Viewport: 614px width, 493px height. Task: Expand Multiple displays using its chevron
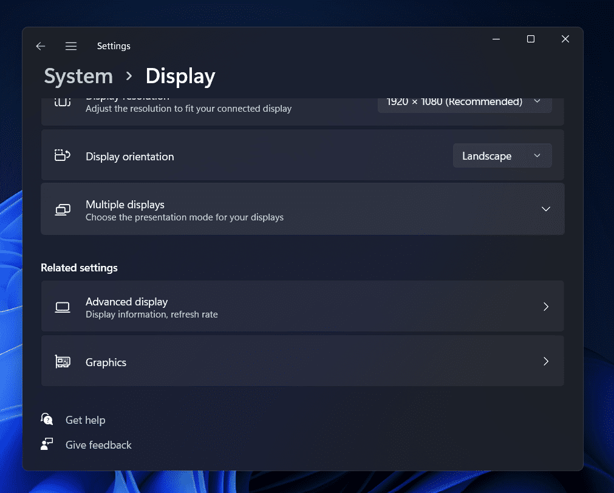545,209
